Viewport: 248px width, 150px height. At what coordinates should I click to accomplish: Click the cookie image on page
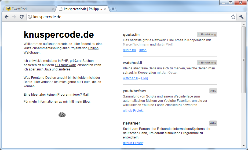pos(62,115)
